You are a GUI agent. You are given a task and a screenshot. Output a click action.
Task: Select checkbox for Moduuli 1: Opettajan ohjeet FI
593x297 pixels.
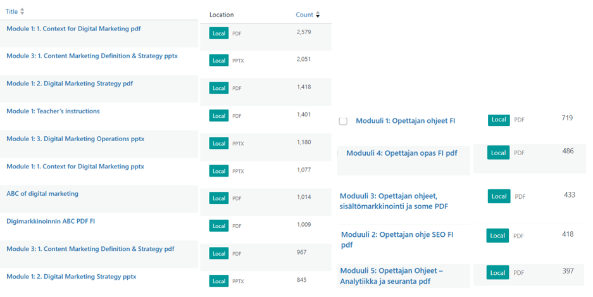(343, 121)
